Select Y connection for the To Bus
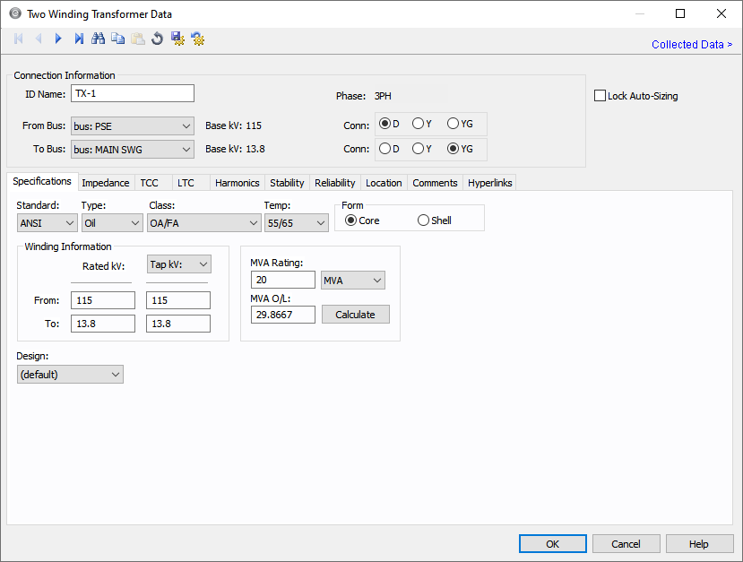Viewport: 743px width, 562px height. [x=418, y=149]
